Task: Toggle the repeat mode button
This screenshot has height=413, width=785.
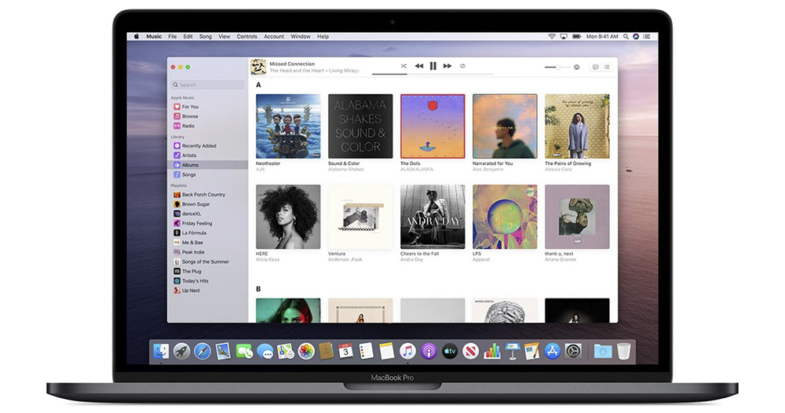Action: pos(463,67)
